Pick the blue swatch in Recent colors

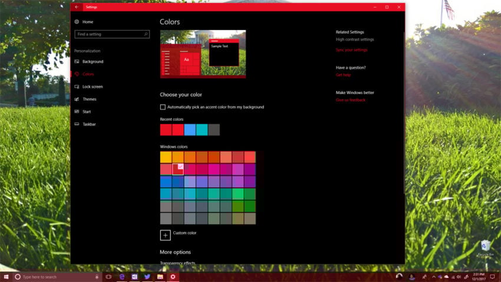[x=190, y=130]
